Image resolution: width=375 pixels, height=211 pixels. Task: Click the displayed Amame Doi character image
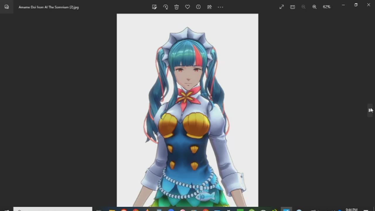(187, 110)
